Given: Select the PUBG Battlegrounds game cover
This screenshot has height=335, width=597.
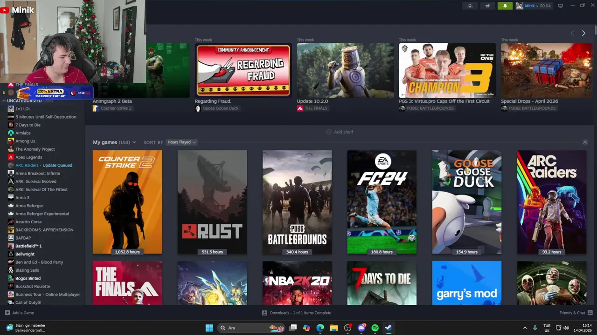Looking at the screenshot, I should pos(297,202).
